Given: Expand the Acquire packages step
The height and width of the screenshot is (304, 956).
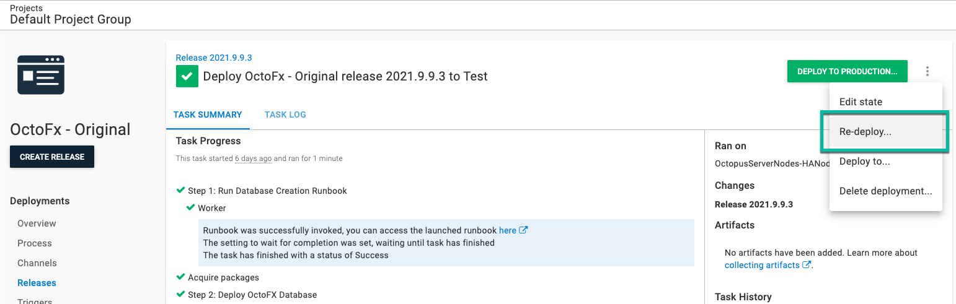Looking at the screenshot, I should tap(223, 277).
